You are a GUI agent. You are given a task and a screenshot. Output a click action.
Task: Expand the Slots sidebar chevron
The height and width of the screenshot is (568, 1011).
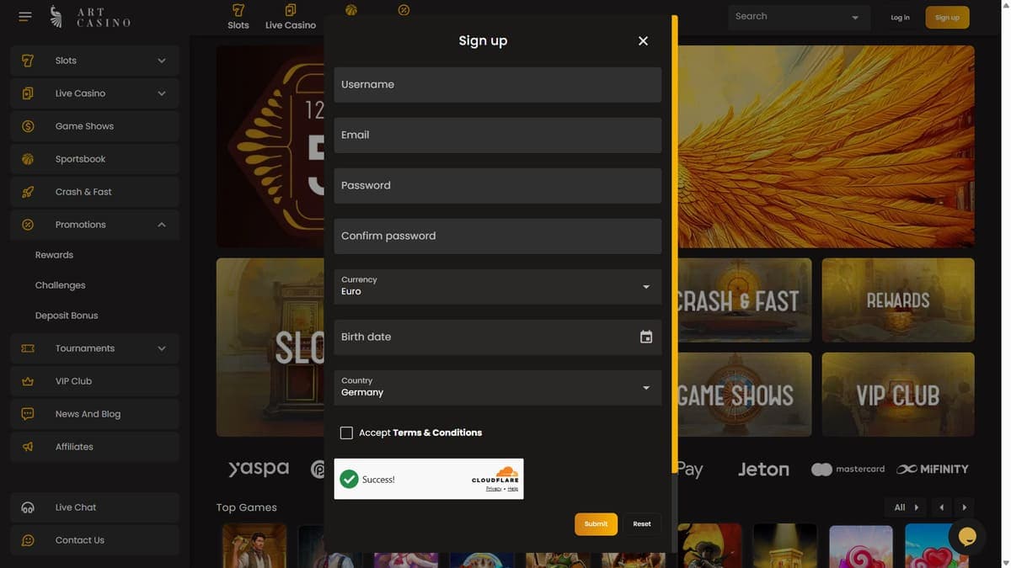click(162, 61)
